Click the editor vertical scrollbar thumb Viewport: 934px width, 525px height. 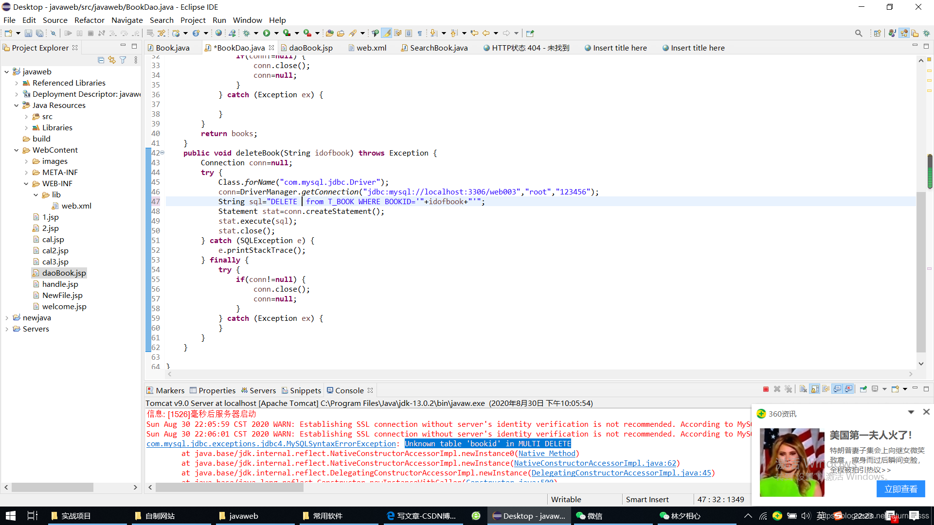pos(920,272)
